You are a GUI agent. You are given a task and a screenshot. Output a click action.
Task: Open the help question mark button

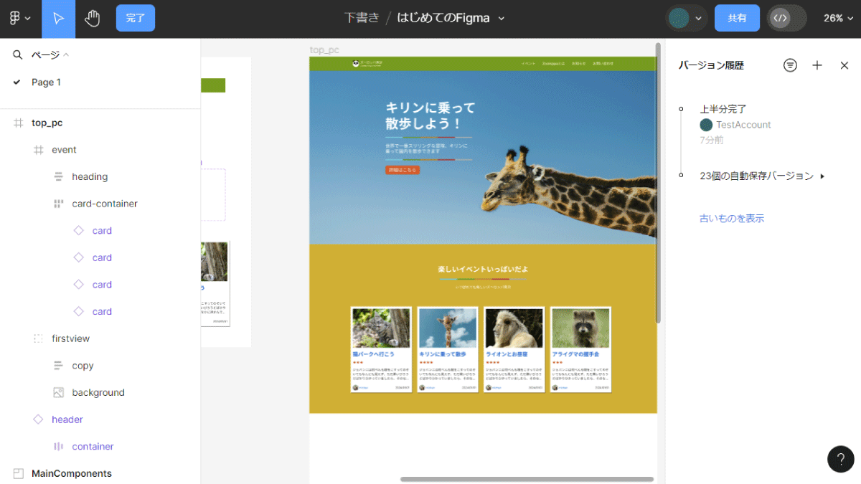pyautogui.click(x=841, y=459)
